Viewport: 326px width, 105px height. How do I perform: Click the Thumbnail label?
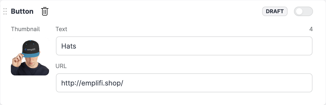coord(25,29)
